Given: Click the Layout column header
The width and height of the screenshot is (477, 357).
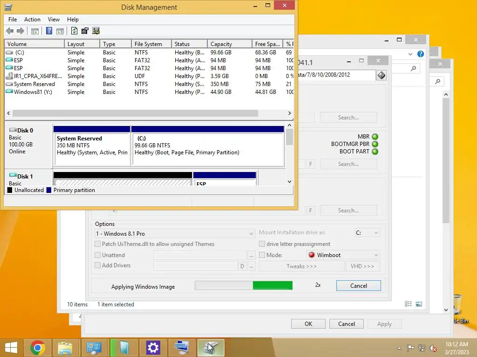Looking at the screenshot, I should [82, 44].
